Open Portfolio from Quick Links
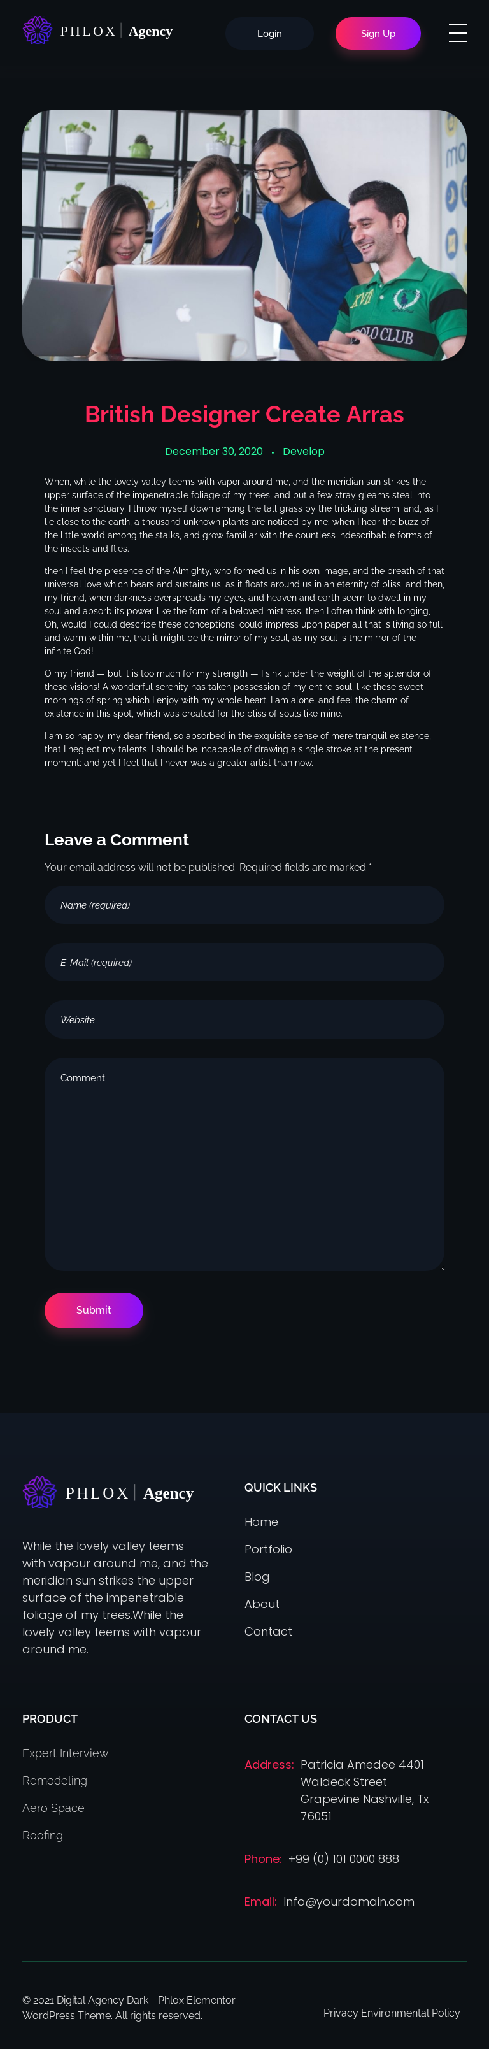This screenshot has width=489, height=2049. pos(268,1549)
